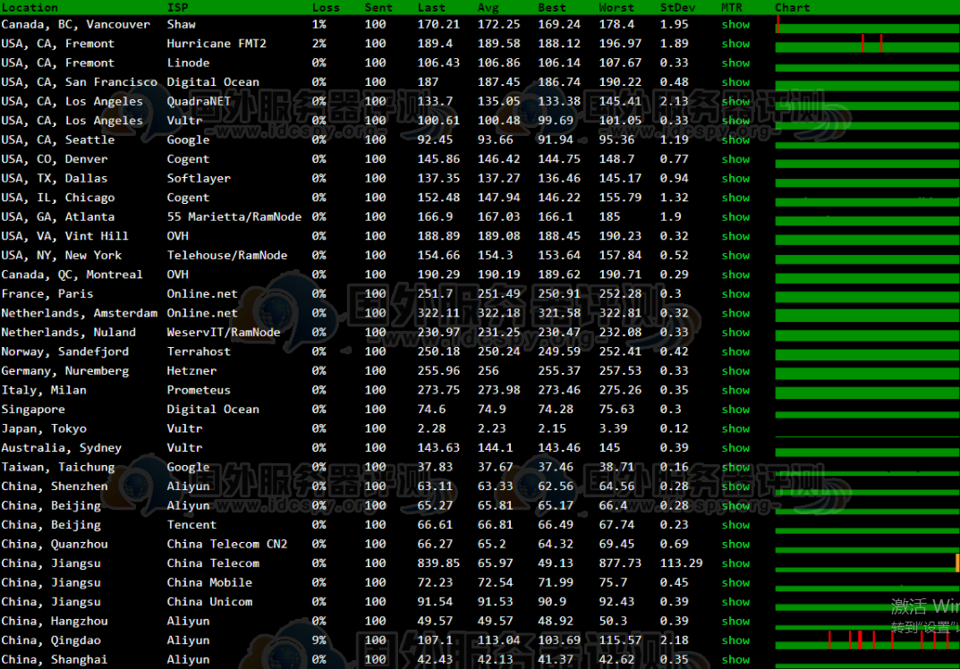Open show link for Italy, Milan
The image size is (960, 669).
click(735, 390)
